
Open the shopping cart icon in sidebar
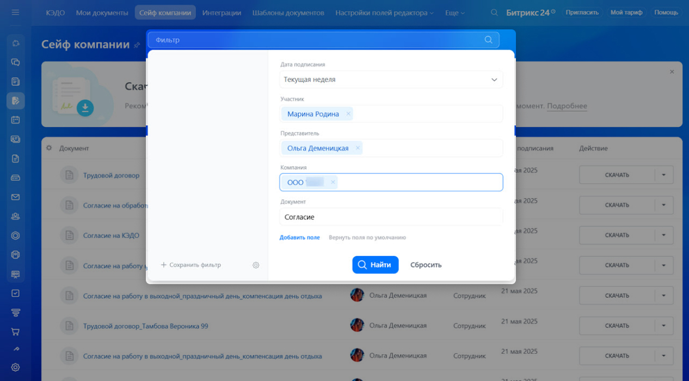pyautogui.click(x=15, y=331)
